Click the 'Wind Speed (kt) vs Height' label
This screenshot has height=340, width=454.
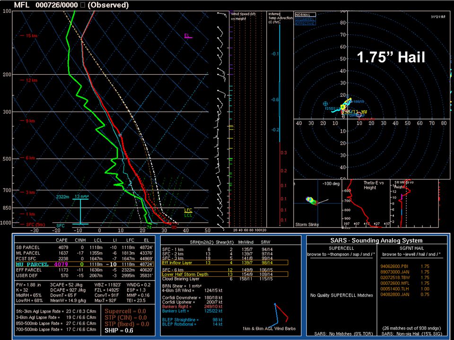[x=243, y=16]
